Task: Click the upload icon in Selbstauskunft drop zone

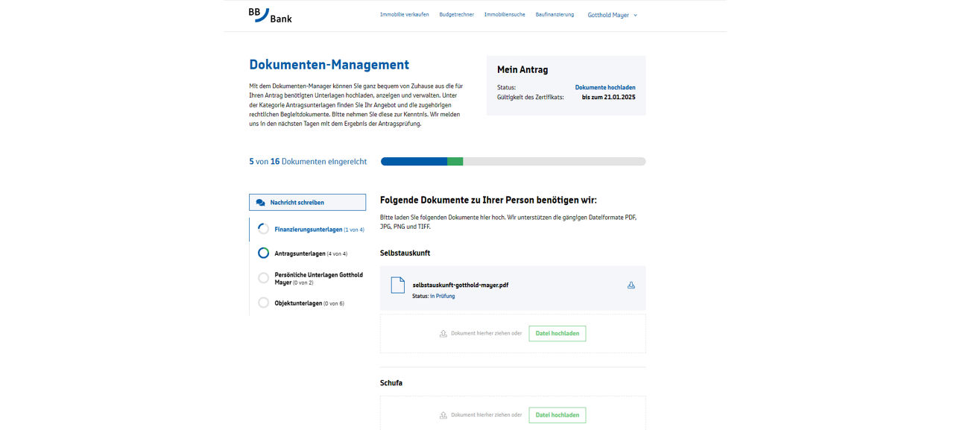Action: coord(443,333)
